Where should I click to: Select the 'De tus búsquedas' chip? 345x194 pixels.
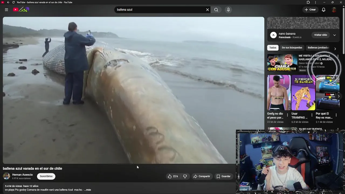tap(292, 48)
